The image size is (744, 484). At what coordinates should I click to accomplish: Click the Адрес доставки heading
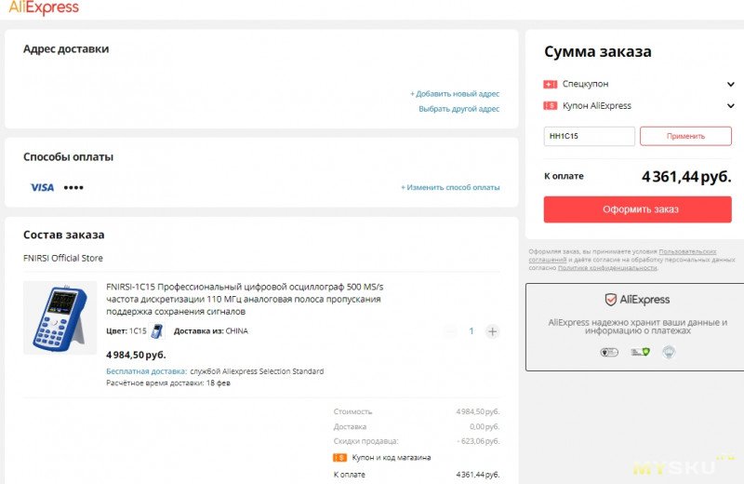66,49
